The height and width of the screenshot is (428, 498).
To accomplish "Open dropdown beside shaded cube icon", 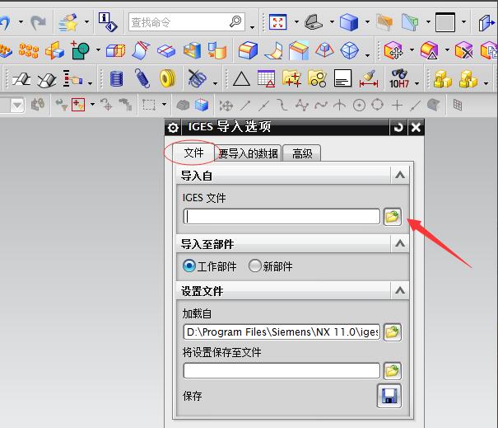I will tap(367, 22).
